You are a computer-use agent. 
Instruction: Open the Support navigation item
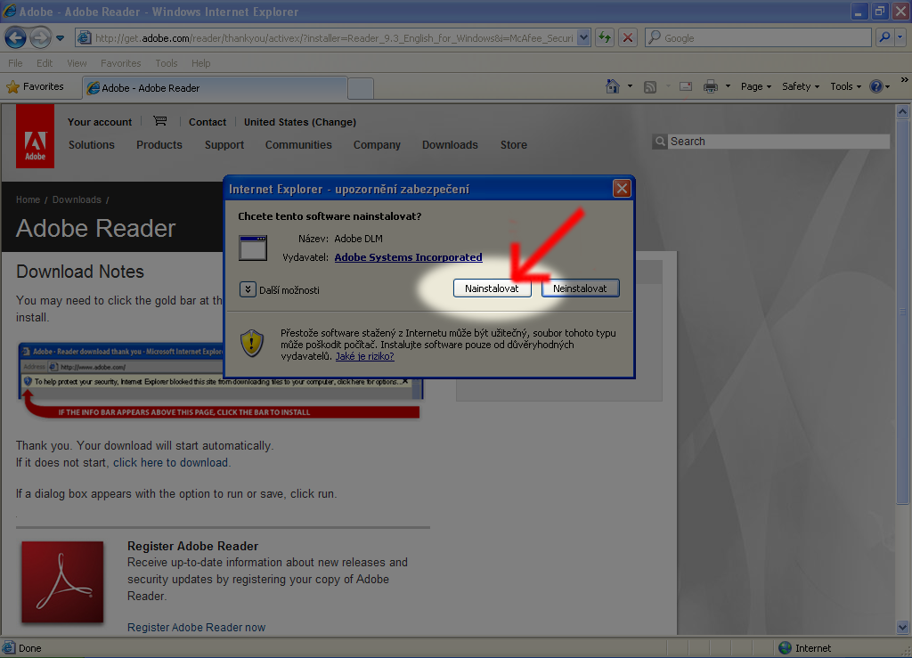[x=224, y=145]
